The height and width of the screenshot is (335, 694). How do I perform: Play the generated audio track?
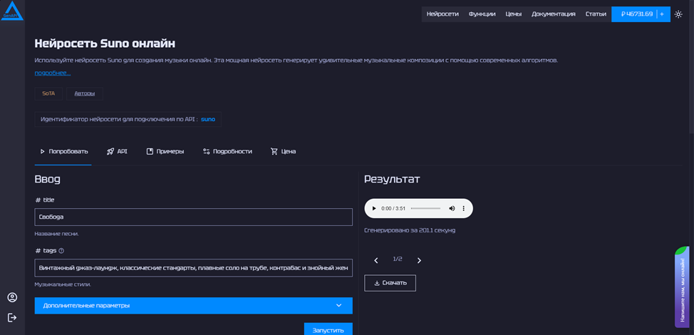click(x=374, y=208)
